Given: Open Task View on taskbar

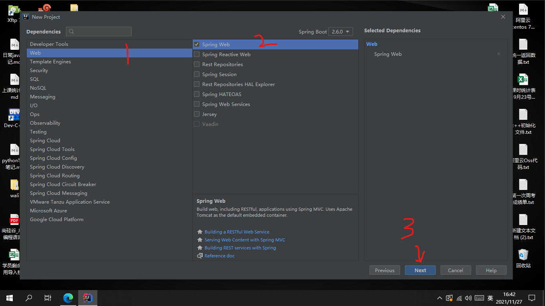Looking at the screenshot, I should click(48, 298).
